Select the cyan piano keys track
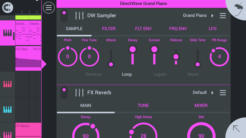The image size is (246, 138). point(7,110)
